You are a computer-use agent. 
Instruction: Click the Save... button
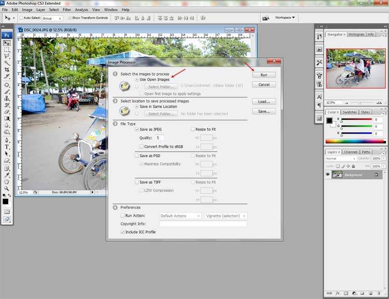[x=263, y=111]
